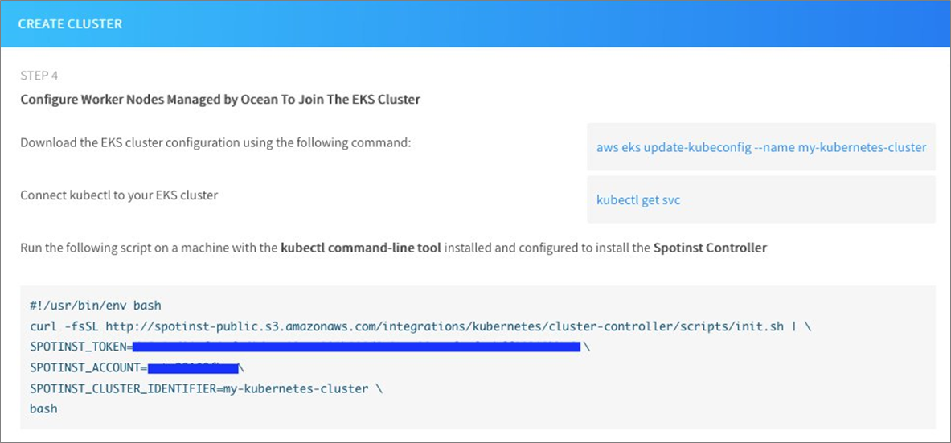This screenshot has height=443, width=951.
Task: Click the bold kubectl command-line tool text
Action: 361,248
